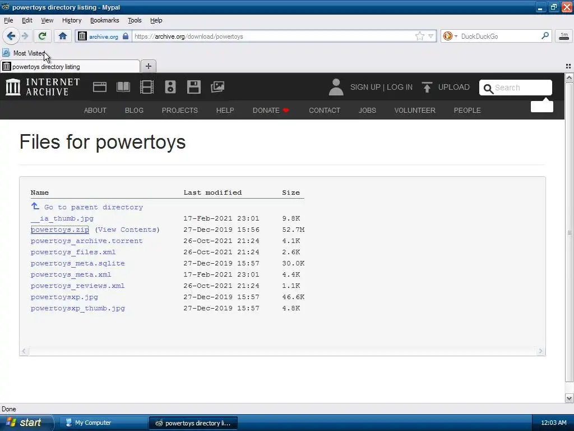Click the listing's right horizontal scroll arrow
Image resolution: width=574 pixels, height=431 pixels.
tap(540, 351)
